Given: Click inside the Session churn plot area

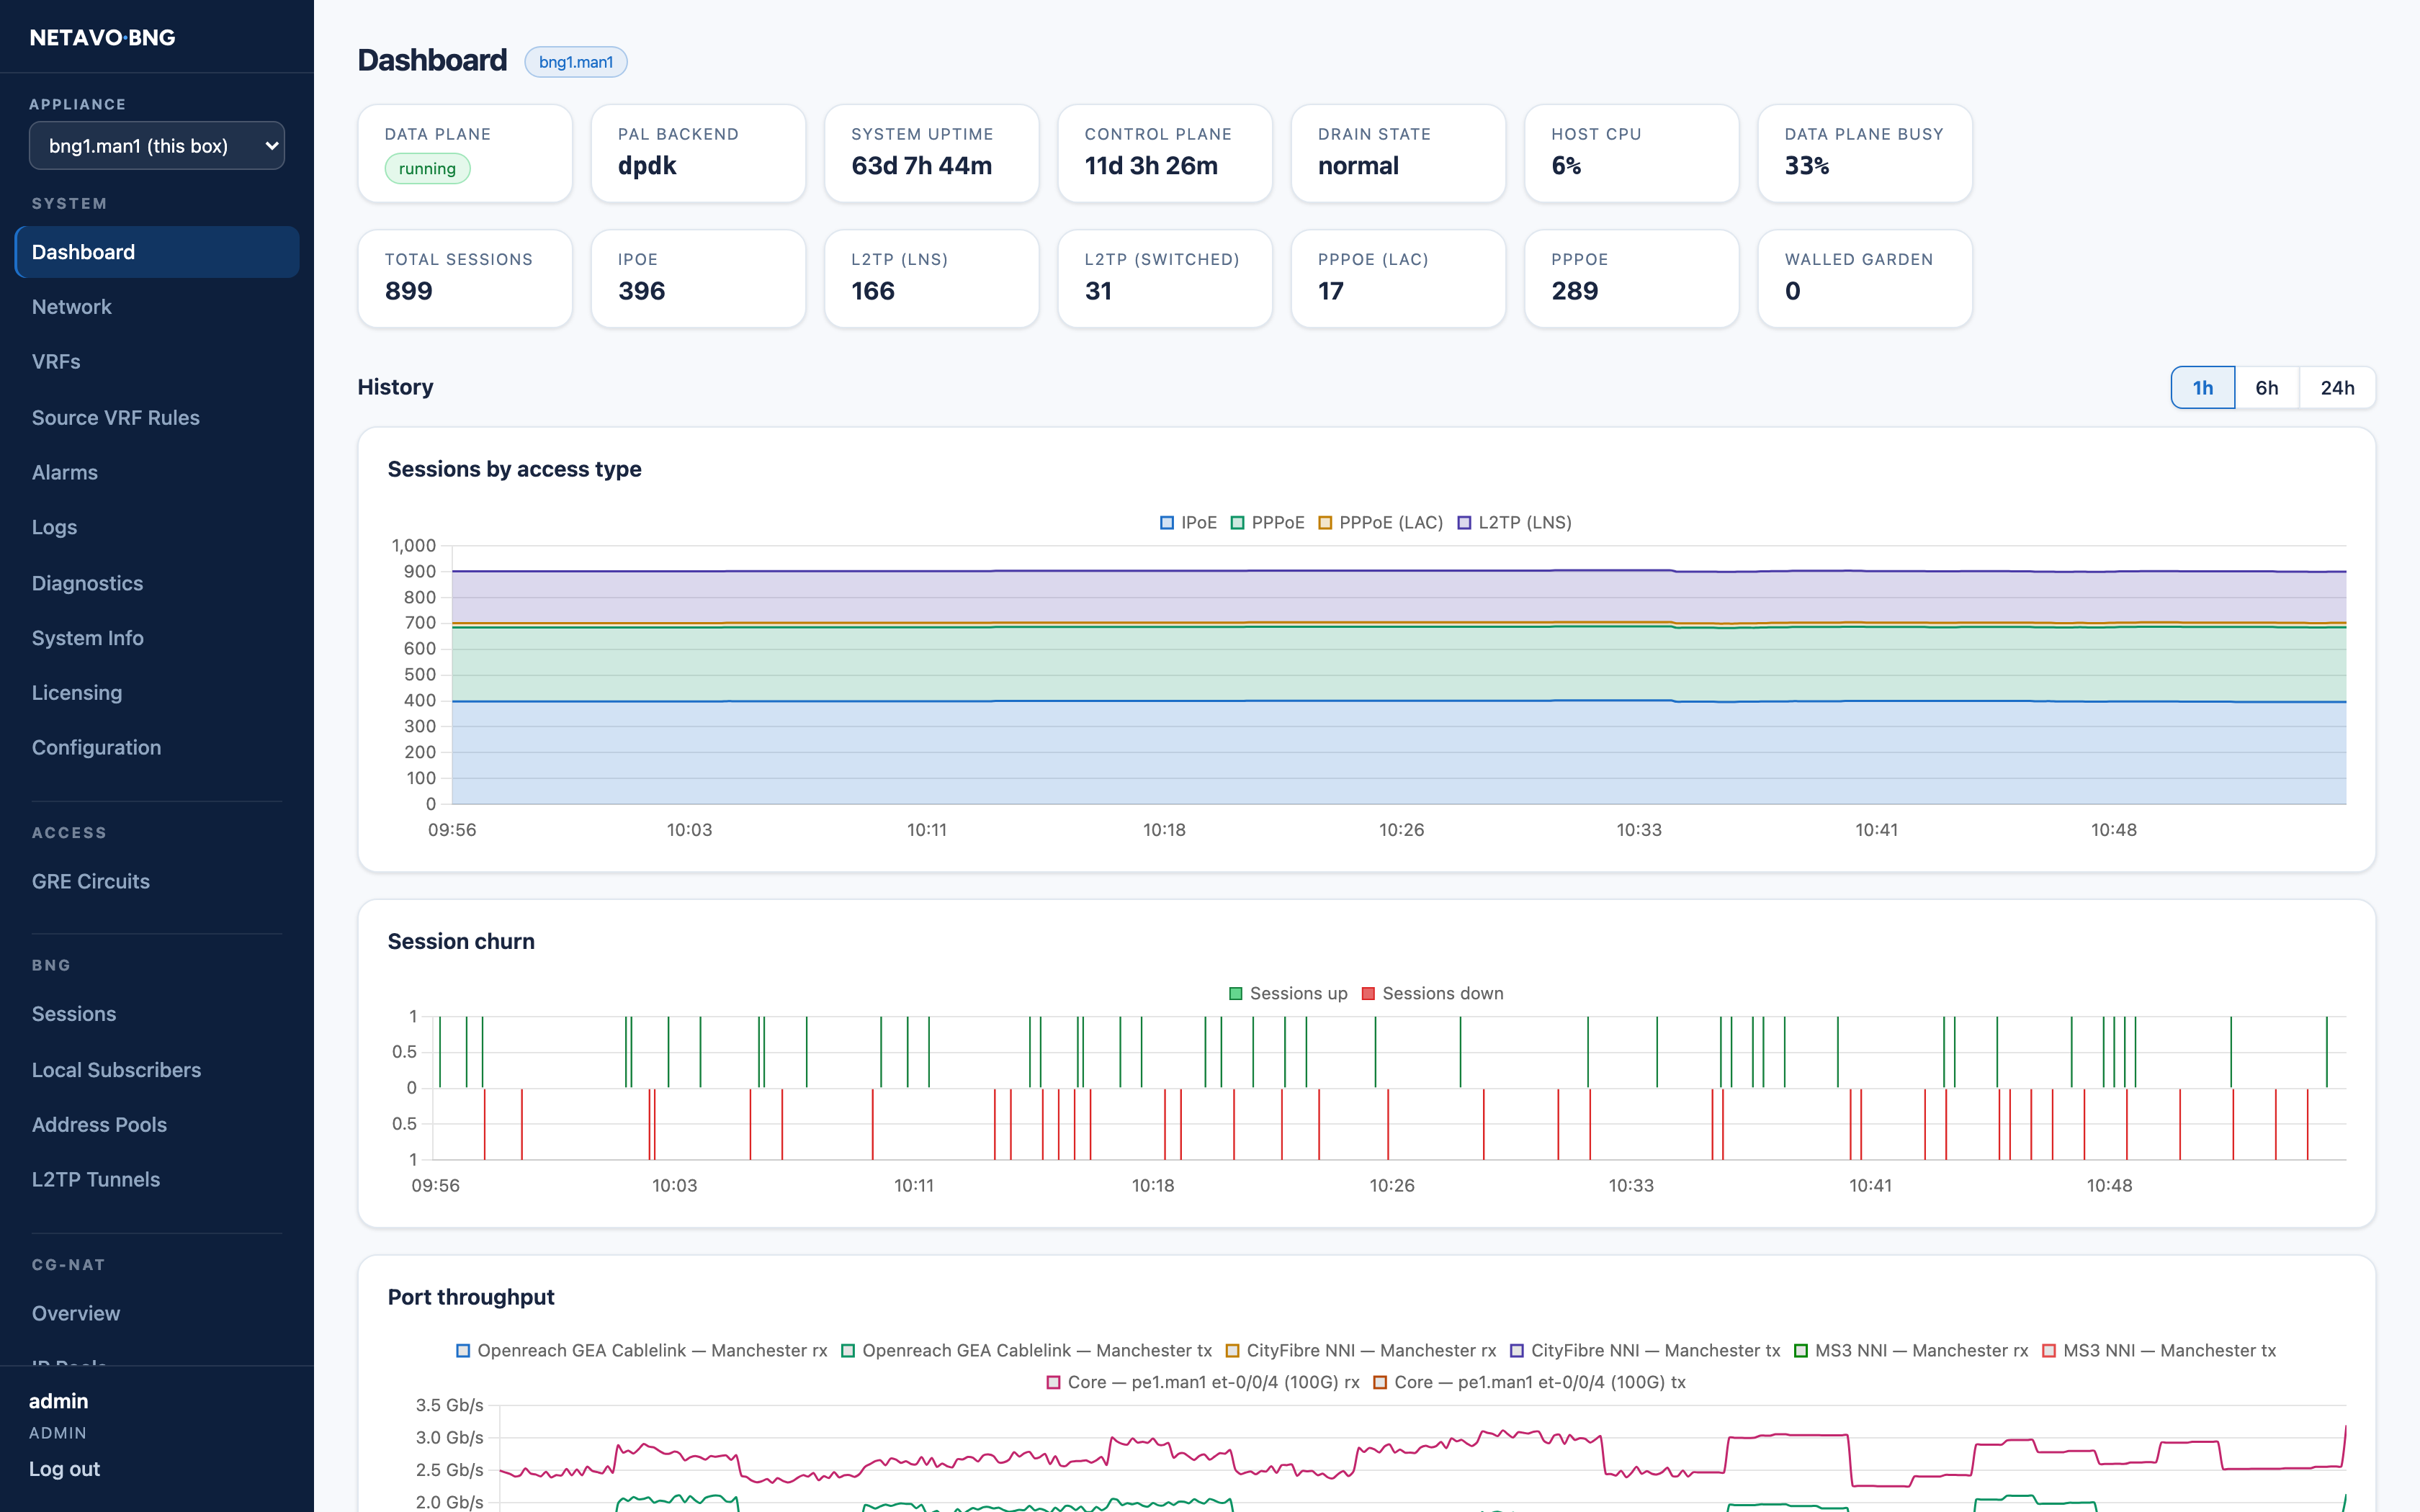Looking at the screenshot, I should tap(1391, 1088).
